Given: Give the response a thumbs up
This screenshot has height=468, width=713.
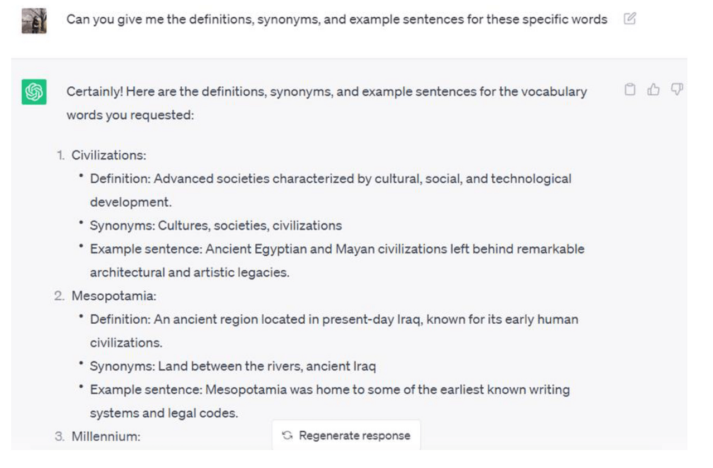Looking at the screenshot, I should point(653,90).
